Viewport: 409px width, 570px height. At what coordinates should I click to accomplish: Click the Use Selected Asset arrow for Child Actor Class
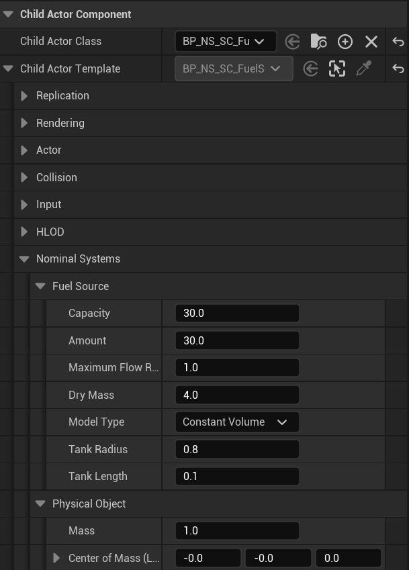pyautogui.click(x=292, y=42)
